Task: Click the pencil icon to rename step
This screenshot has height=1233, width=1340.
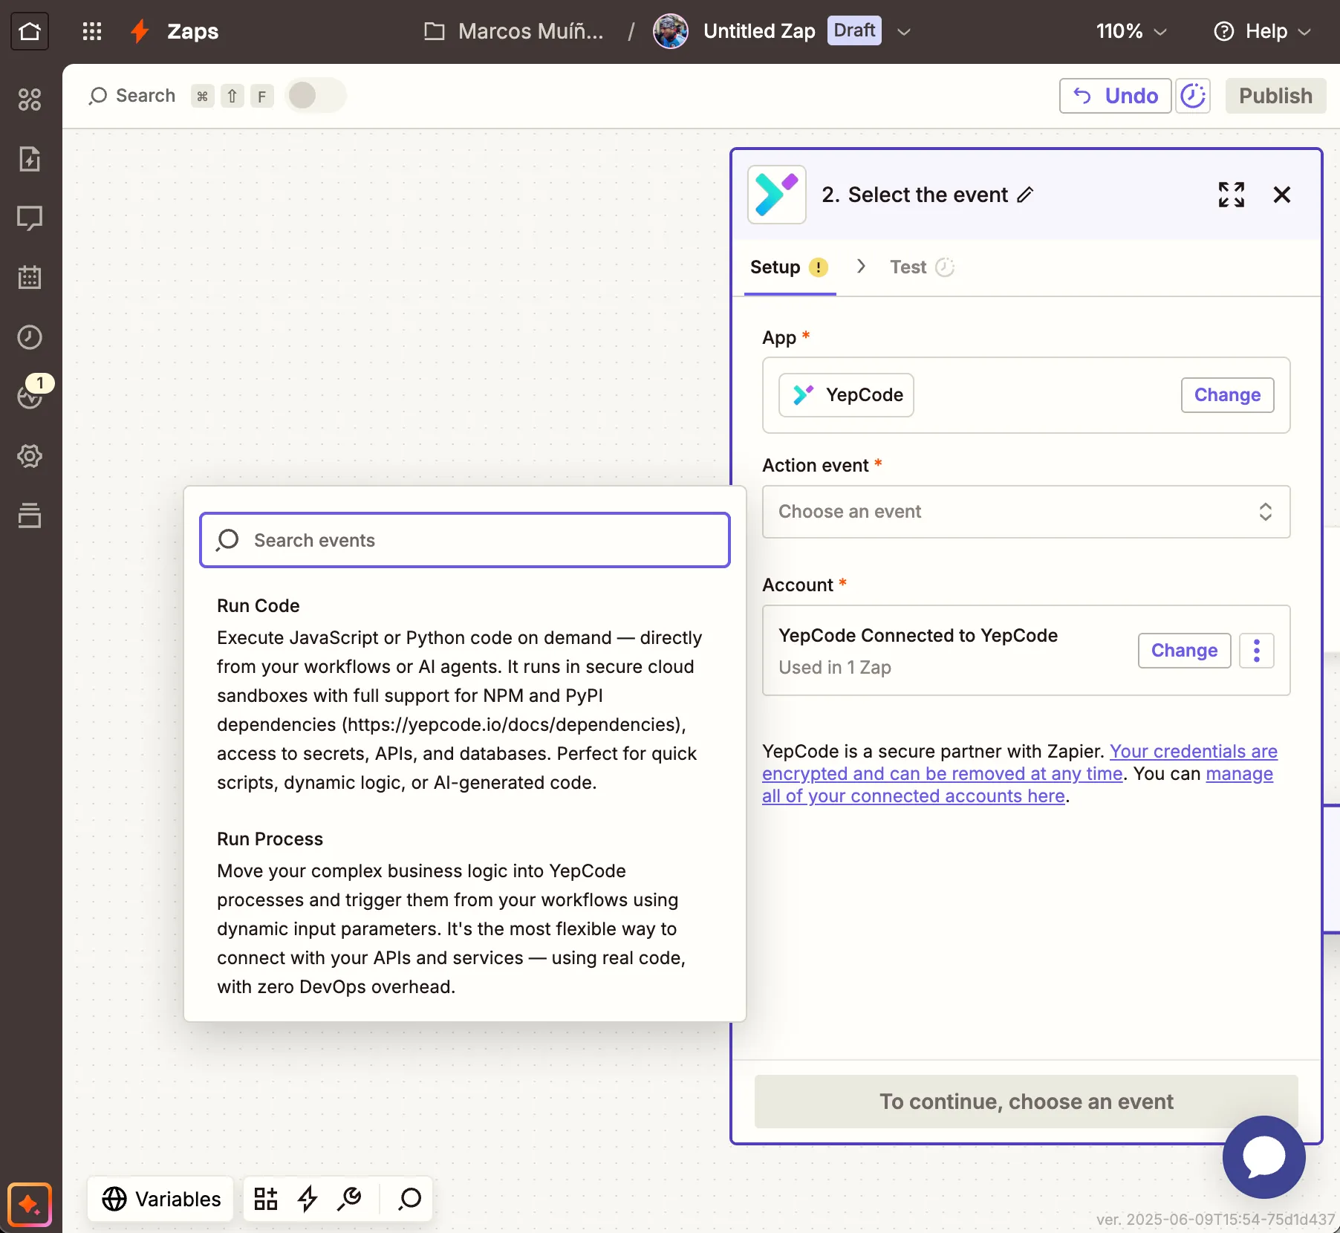Action: pos(1025,195)
